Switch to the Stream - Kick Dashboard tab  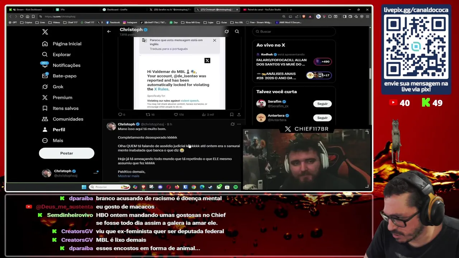pos(30,10)
